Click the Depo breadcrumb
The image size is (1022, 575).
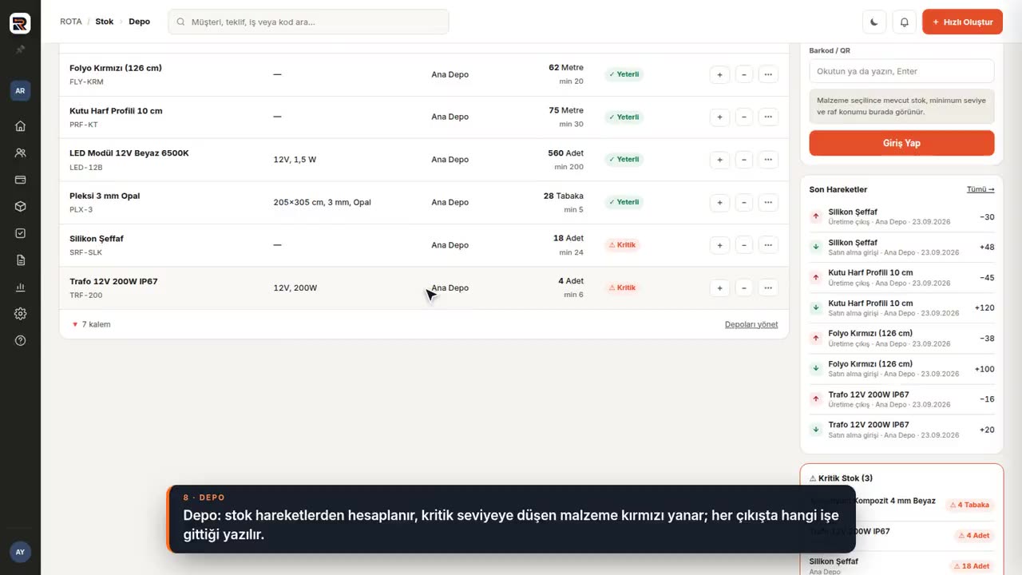[139, 22]
